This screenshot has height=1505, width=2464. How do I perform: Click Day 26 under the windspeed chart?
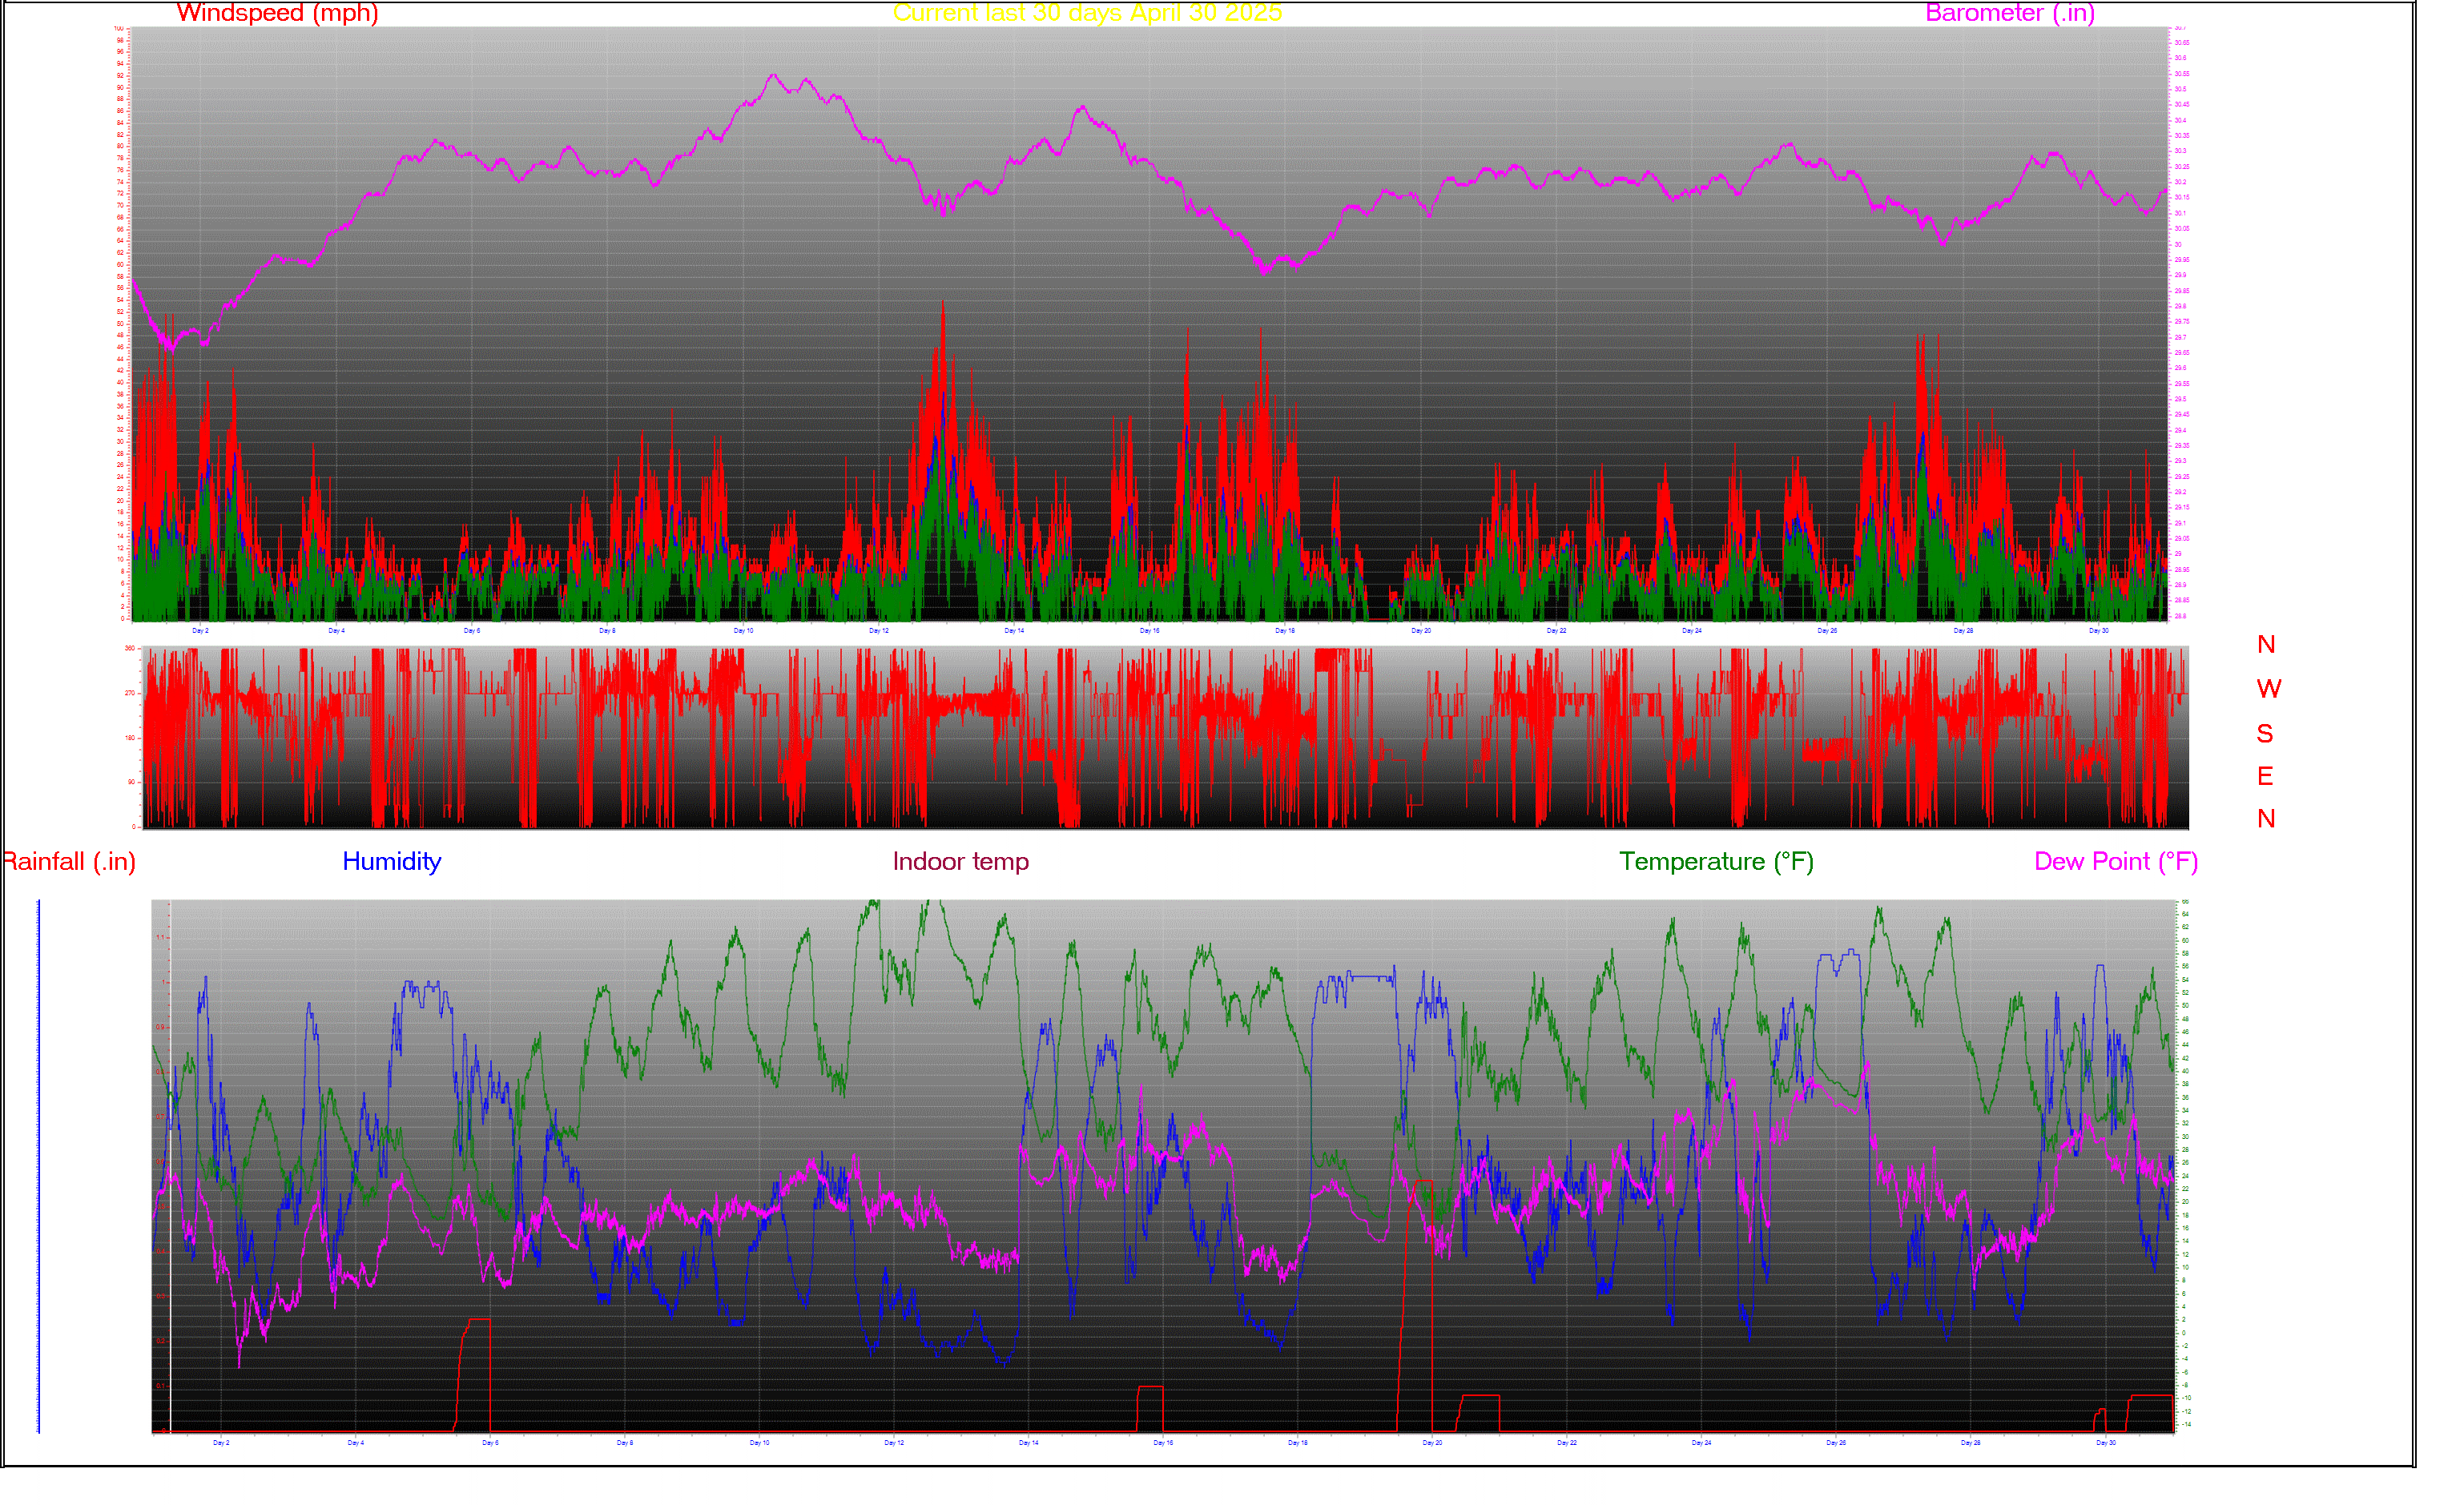(x=1827, y=631)
